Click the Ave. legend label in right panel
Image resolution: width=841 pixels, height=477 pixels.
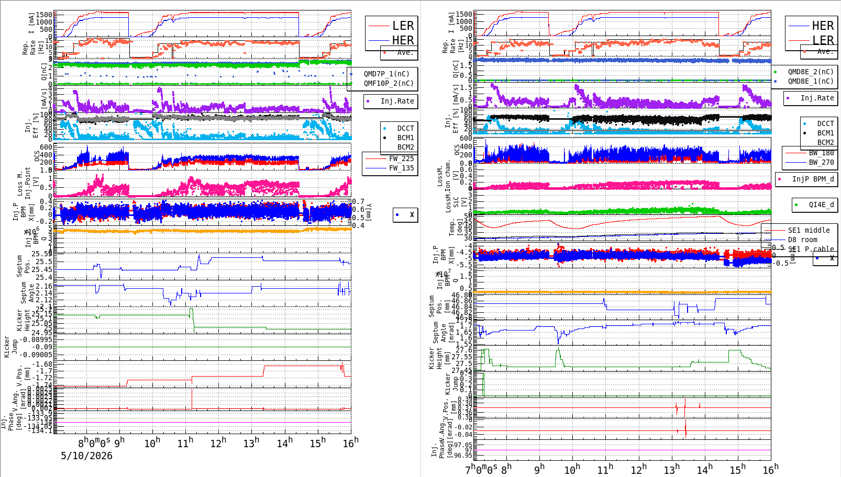pos(825,51)
